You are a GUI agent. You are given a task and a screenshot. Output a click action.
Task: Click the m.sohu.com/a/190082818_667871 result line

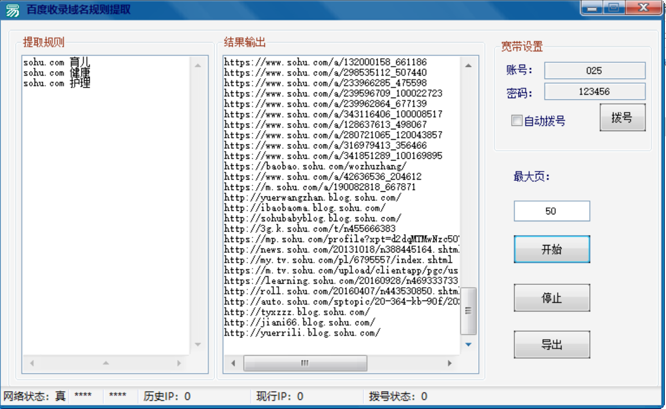click(x=320, y=187)
